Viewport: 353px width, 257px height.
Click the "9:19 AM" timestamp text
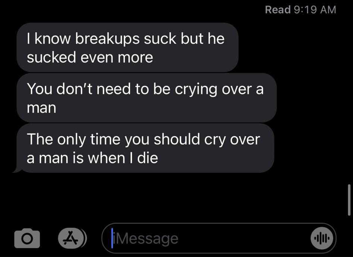315,10
